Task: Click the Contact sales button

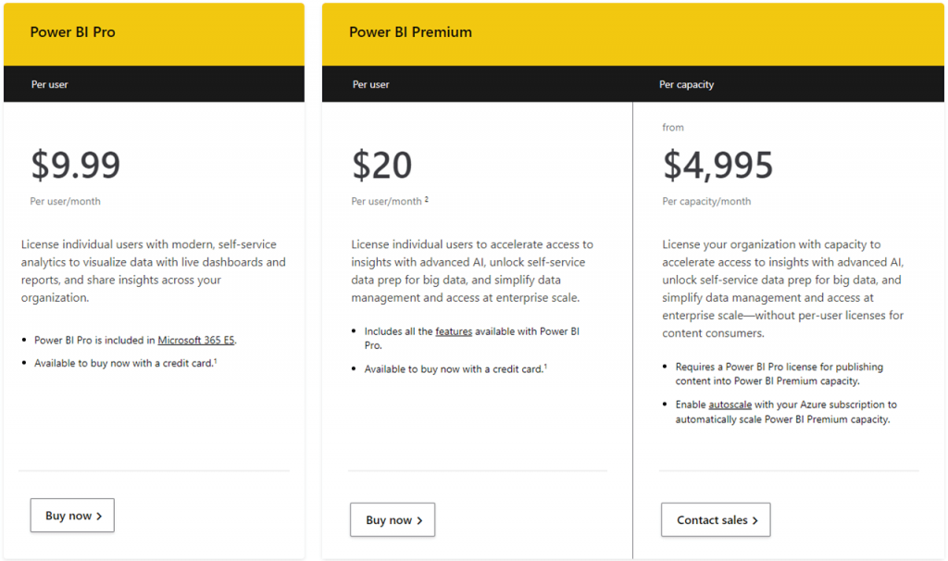Action: point(716,519)
